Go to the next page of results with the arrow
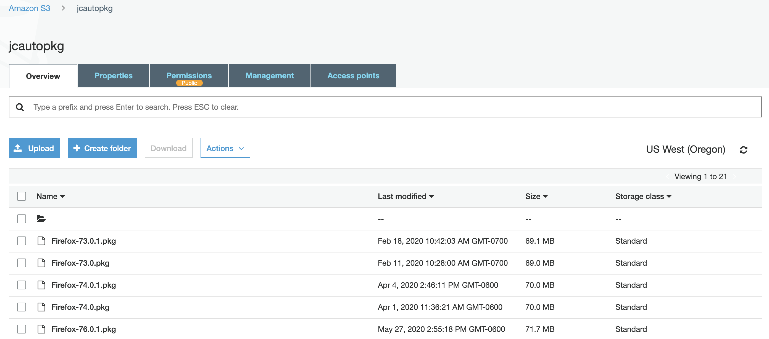The height and width of the screenshot is (339, 769). click(735, 177)
